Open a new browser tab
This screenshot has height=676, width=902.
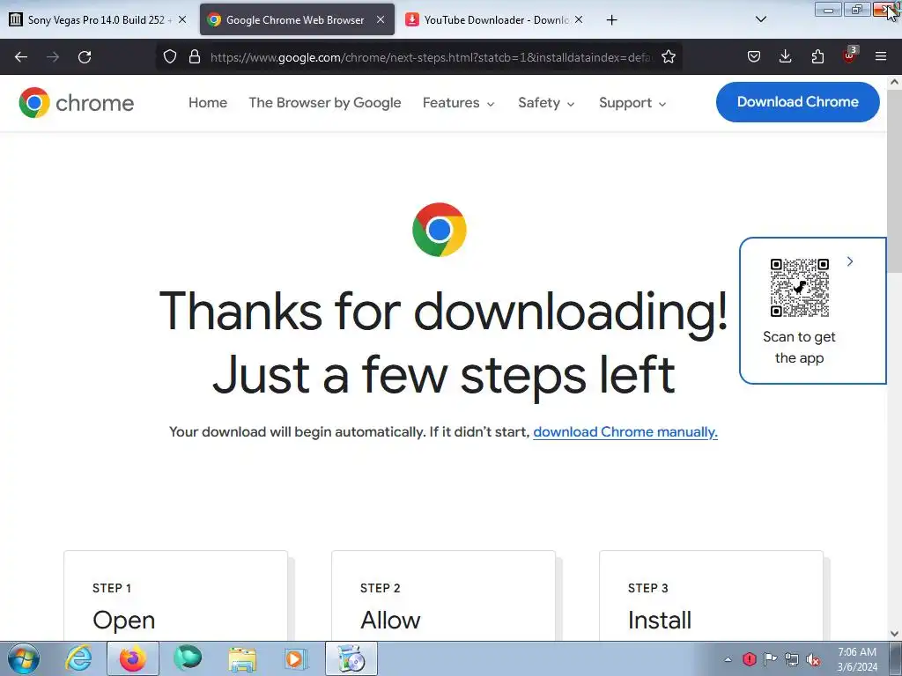pyautogui.click(x=611, y=20)
